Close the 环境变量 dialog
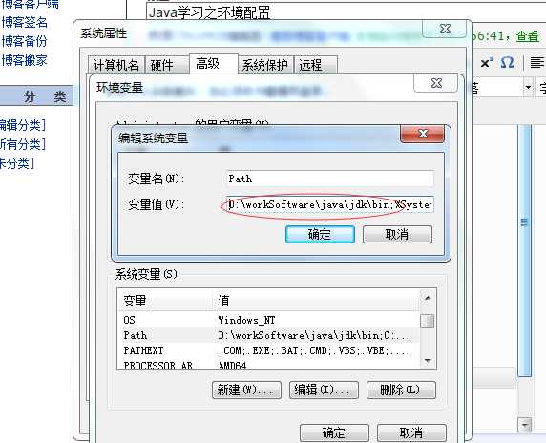 435,84
